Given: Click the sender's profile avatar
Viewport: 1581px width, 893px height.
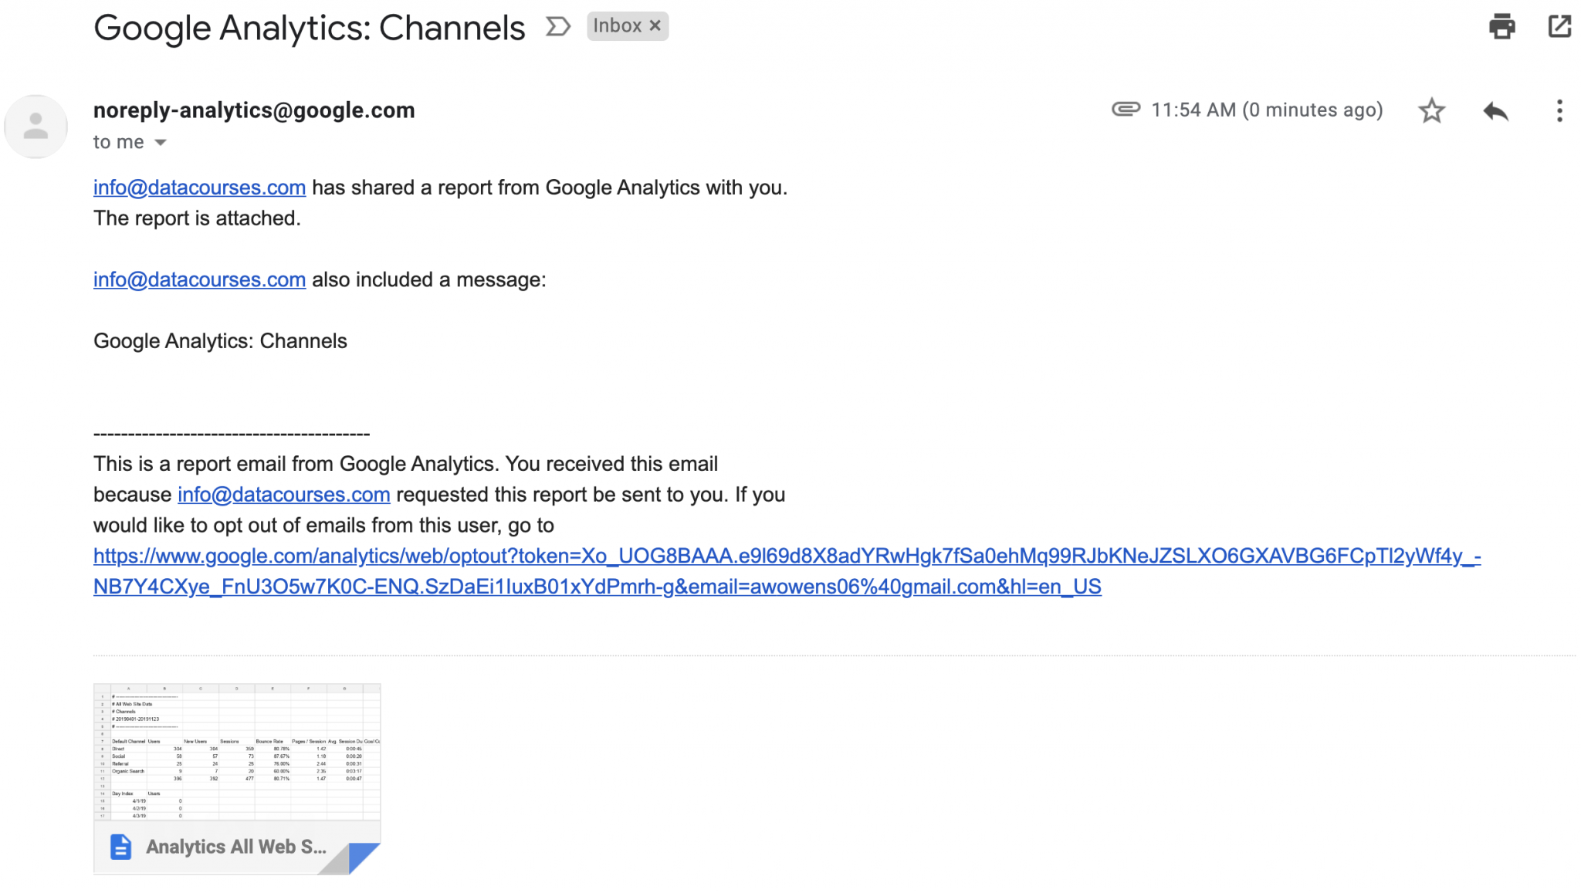Looking at the screenshot, I should pyautogui.click(x=36, y=126).
